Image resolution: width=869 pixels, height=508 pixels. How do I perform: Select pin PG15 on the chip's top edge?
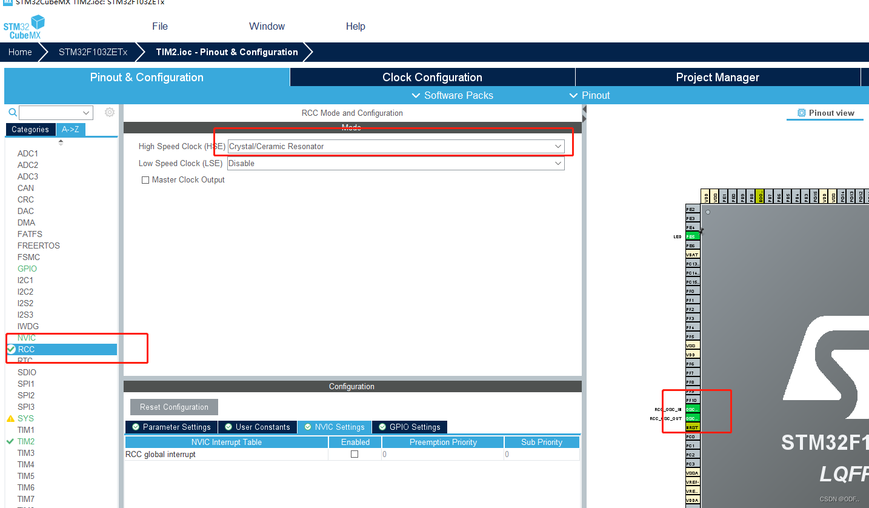(815, 196)
